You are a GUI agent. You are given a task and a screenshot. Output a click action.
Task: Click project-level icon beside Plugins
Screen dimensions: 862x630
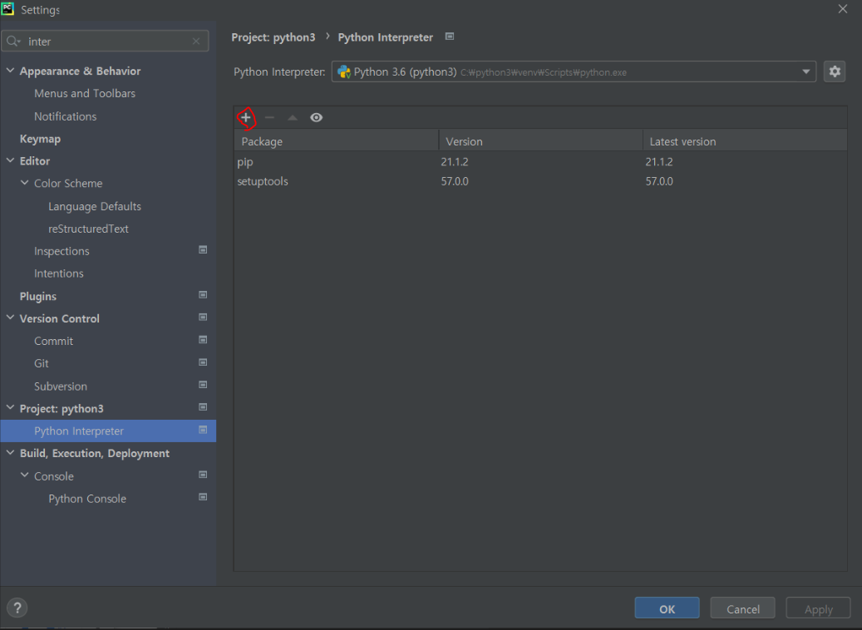(x=203, y=295)
